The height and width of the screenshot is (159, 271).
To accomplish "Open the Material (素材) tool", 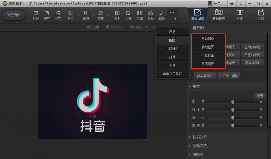I will click(117, 15).
